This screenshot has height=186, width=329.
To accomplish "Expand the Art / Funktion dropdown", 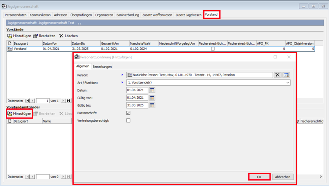I will (288, 83).
